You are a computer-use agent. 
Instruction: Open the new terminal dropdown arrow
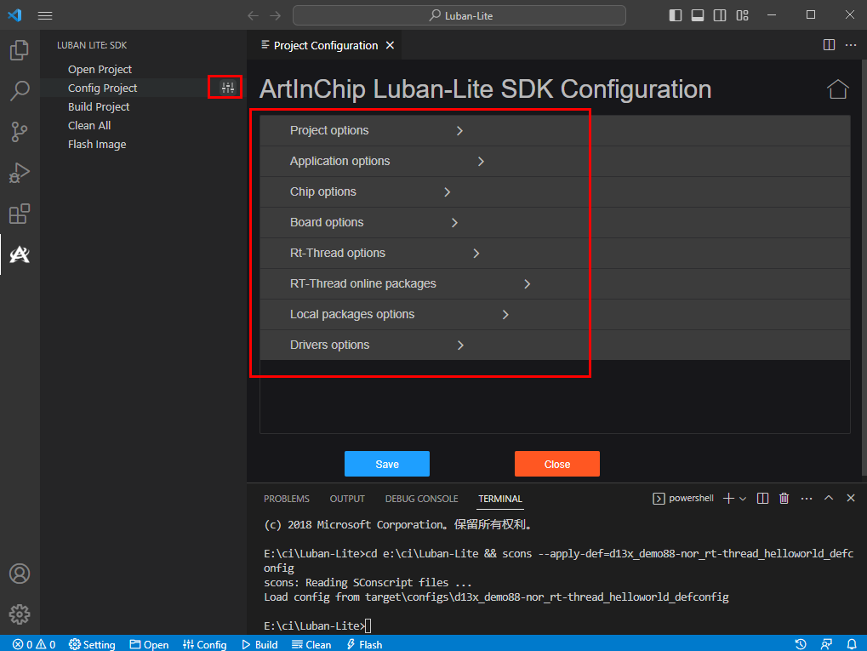pyautogui.click(x=743, y=499)
